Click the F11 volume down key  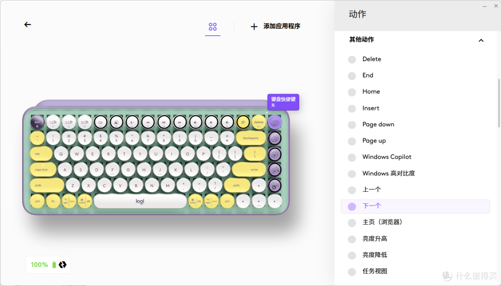[x=211, y=122]
